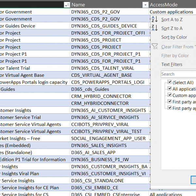
Task: Open the Sort by Color submenu
Action: click(174, 37)
